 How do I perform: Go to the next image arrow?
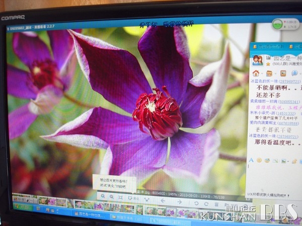[x=180, y=201]
